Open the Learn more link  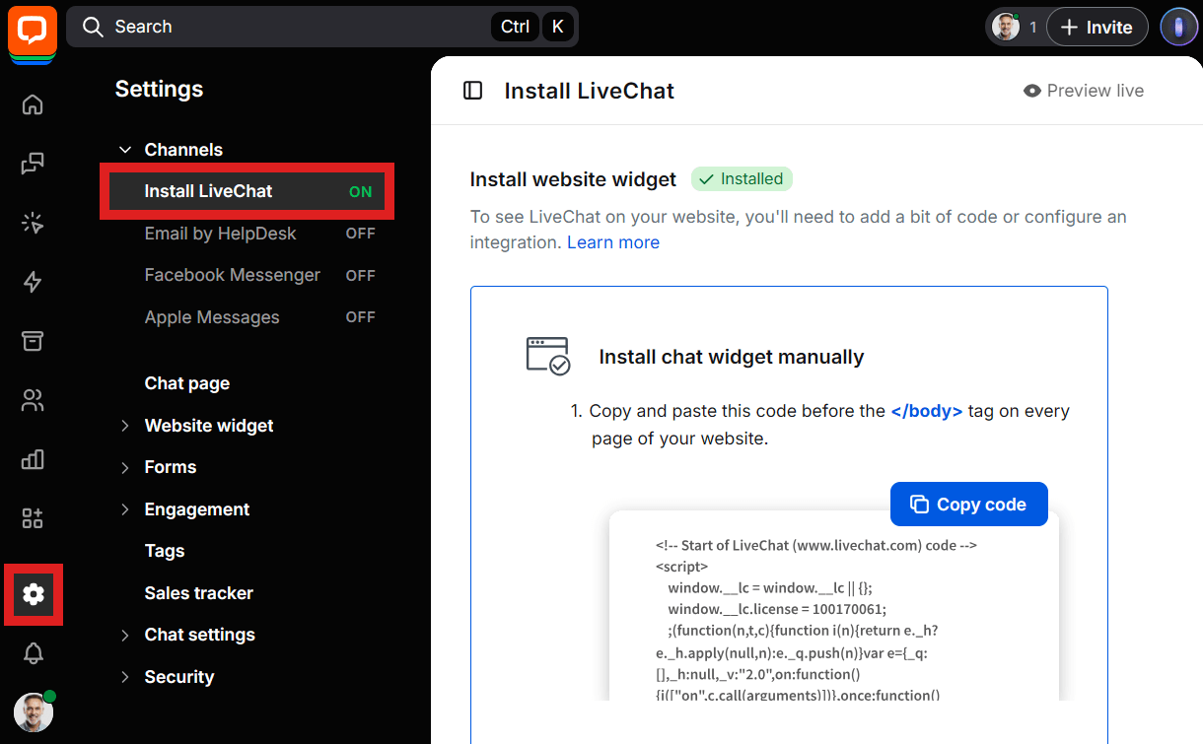click(x=613, y=242)
